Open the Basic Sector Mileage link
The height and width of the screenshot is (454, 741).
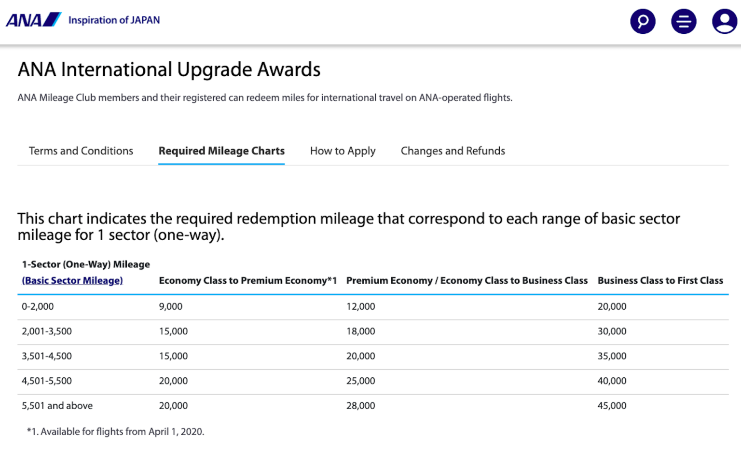[72, 280]
